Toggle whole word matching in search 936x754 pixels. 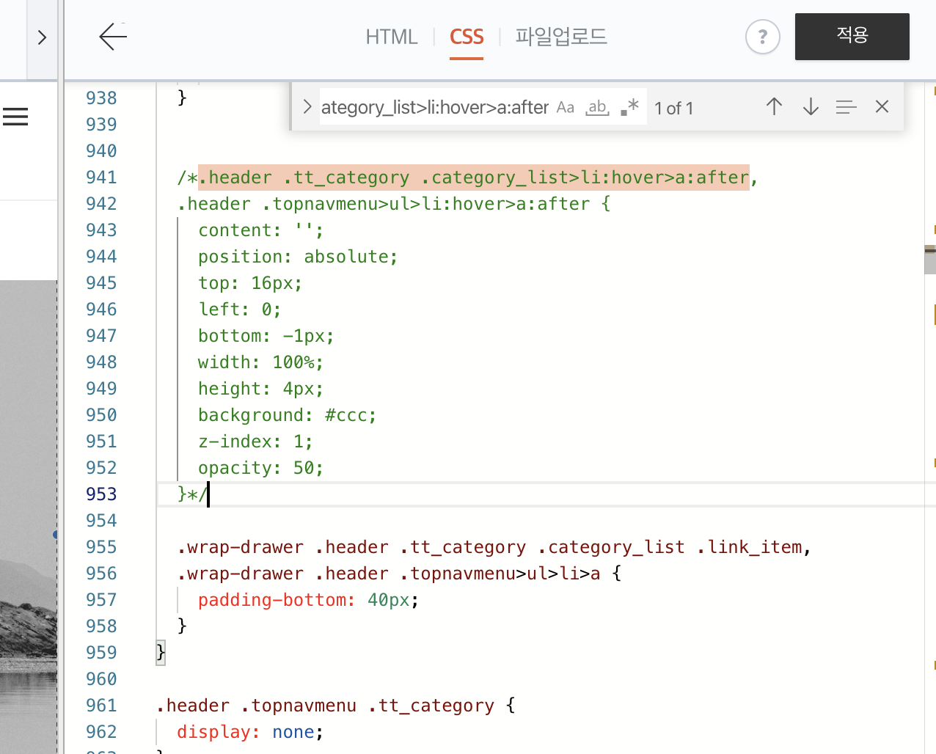click(x=597, y=107)
